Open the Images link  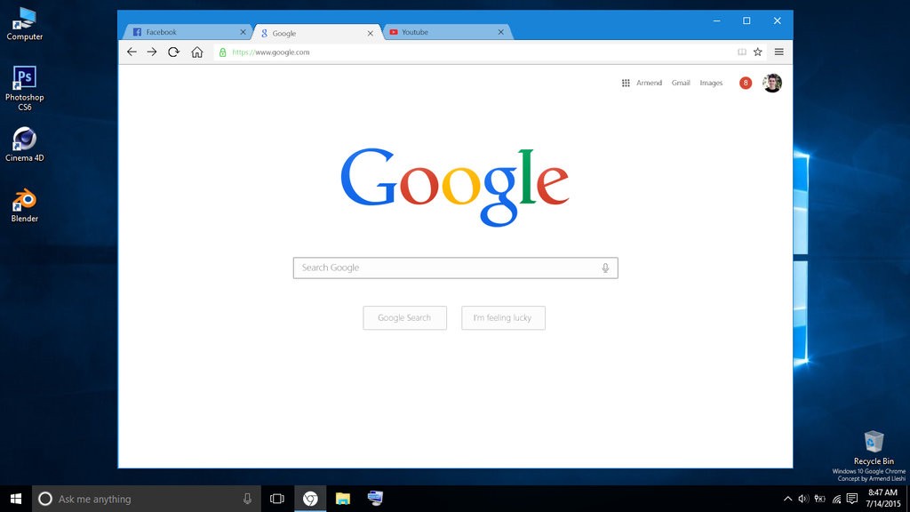(711, 83)
